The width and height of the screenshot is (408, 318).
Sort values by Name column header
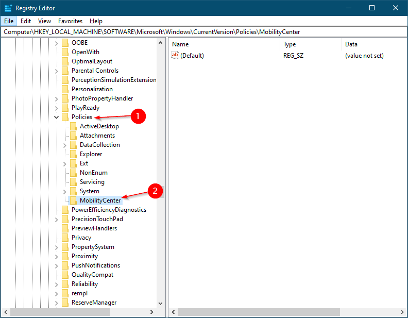tap(225, 44)
